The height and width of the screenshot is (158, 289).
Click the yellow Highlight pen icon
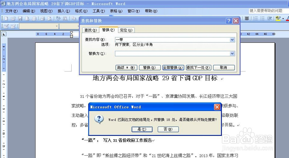278,19
